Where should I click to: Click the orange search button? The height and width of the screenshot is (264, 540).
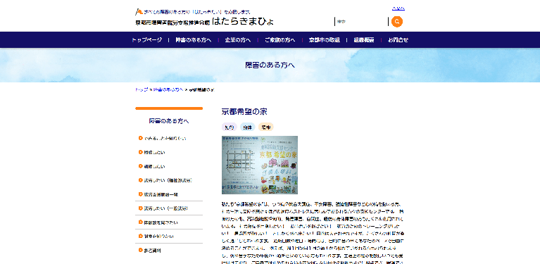pos(397,22)
